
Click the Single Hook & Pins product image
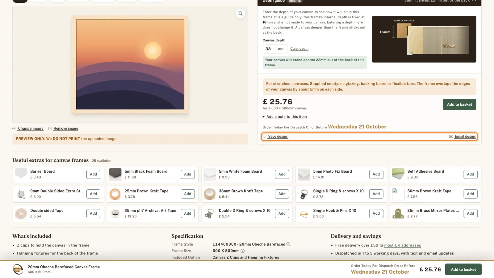[304, 213]
